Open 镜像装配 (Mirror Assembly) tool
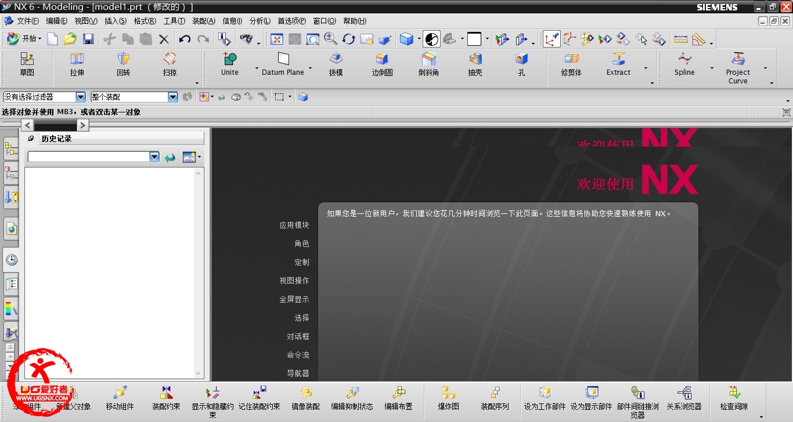 (x=305, y=399)
